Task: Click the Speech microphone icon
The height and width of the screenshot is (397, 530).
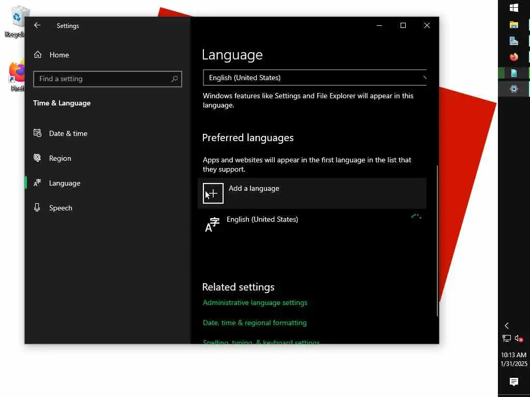Action: point(37,207)
